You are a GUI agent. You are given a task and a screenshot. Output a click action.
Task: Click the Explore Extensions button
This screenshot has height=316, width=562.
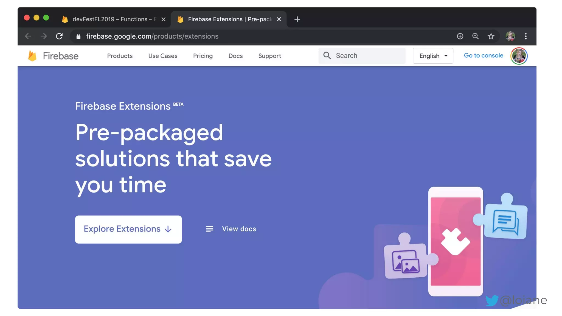128,229
